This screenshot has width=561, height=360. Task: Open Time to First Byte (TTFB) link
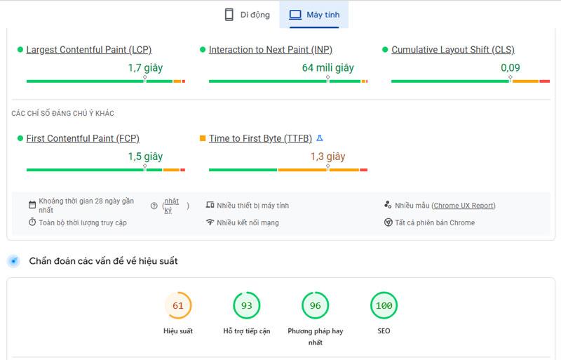[260, 138]
